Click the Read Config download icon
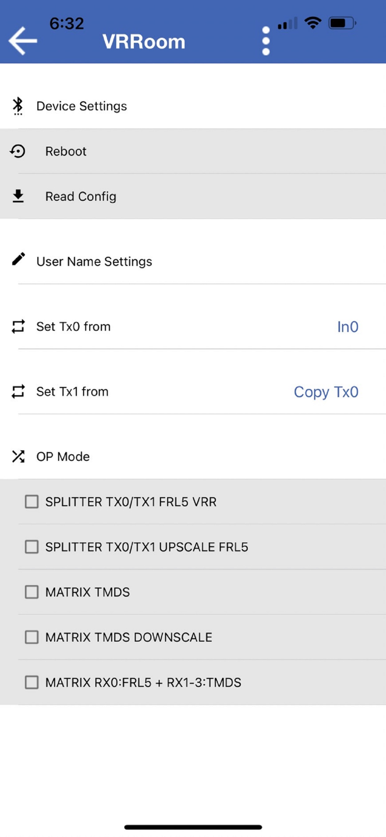This screenshot has height=837, width=386. tap(18, 196)
